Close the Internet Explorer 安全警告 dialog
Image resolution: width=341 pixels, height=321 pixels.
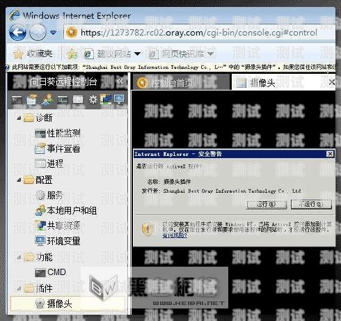tap(330, 154)
